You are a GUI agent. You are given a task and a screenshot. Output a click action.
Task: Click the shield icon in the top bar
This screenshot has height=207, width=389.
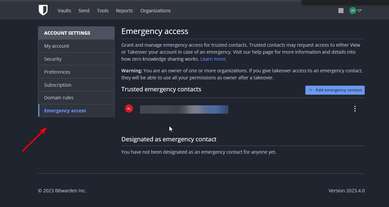[43, 10]
